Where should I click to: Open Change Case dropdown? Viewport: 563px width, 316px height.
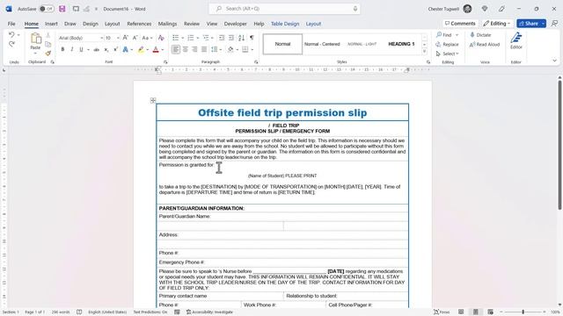tap(147, 38)
